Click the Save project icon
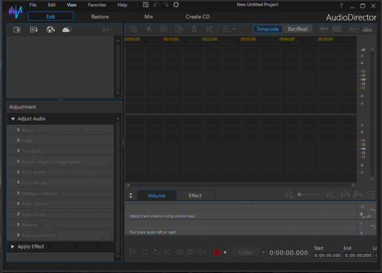 [x=146, y=5]
